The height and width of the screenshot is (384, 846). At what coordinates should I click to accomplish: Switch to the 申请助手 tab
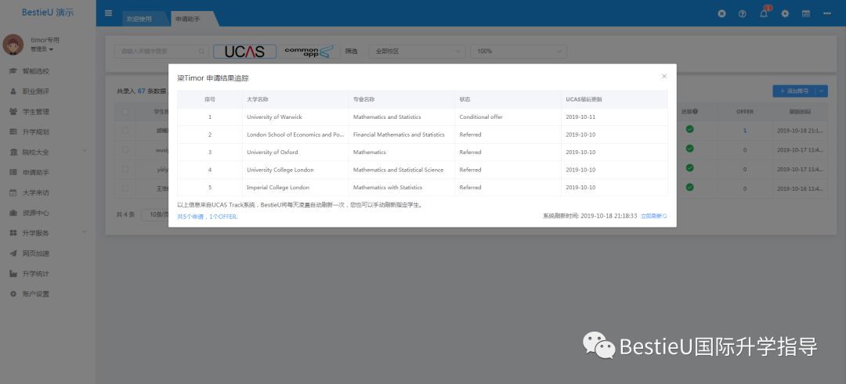(188, 19)
